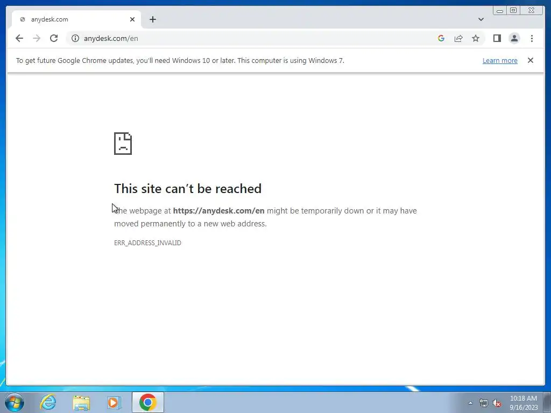Viewport: 551px width, 413px height.
Task: Open the Google icon in address bar
Action: click(x=441, y=38)
